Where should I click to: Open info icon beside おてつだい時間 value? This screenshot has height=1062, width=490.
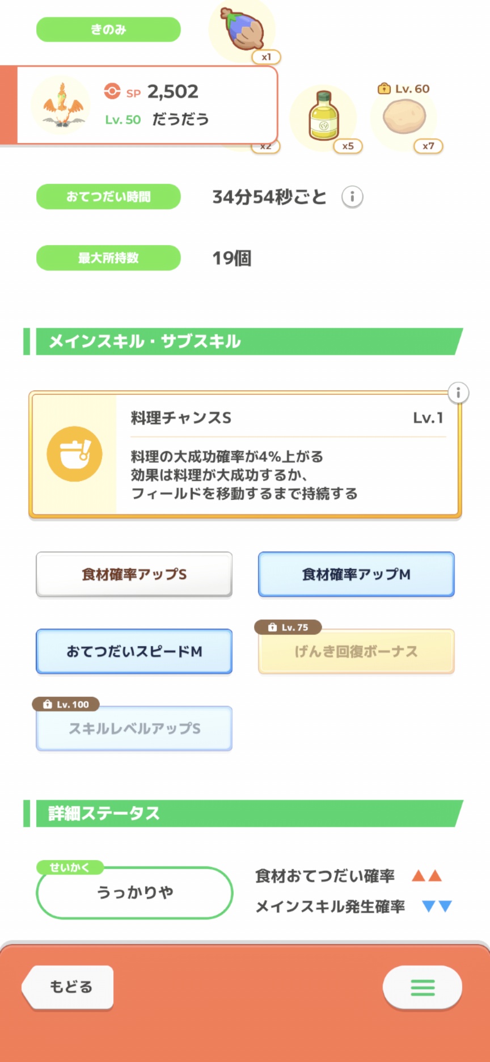(x=352, y=197)
